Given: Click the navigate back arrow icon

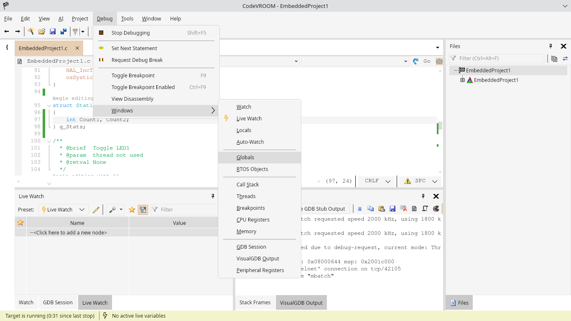Looking at the screenshot, I should pos(7,31).
